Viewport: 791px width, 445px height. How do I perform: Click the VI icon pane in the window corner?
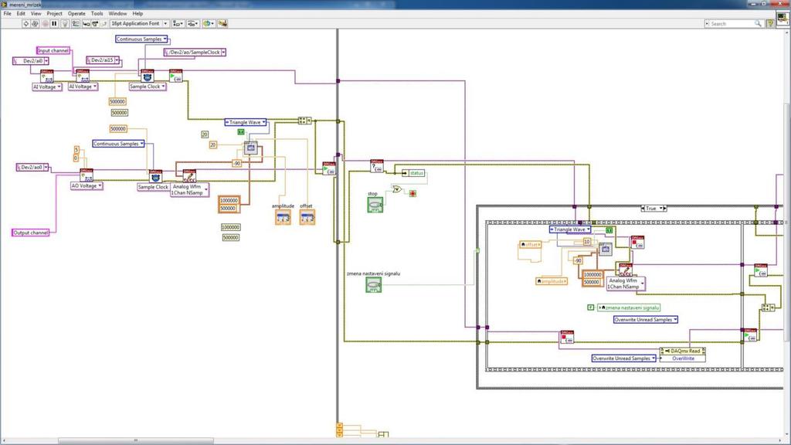(783, 19)
